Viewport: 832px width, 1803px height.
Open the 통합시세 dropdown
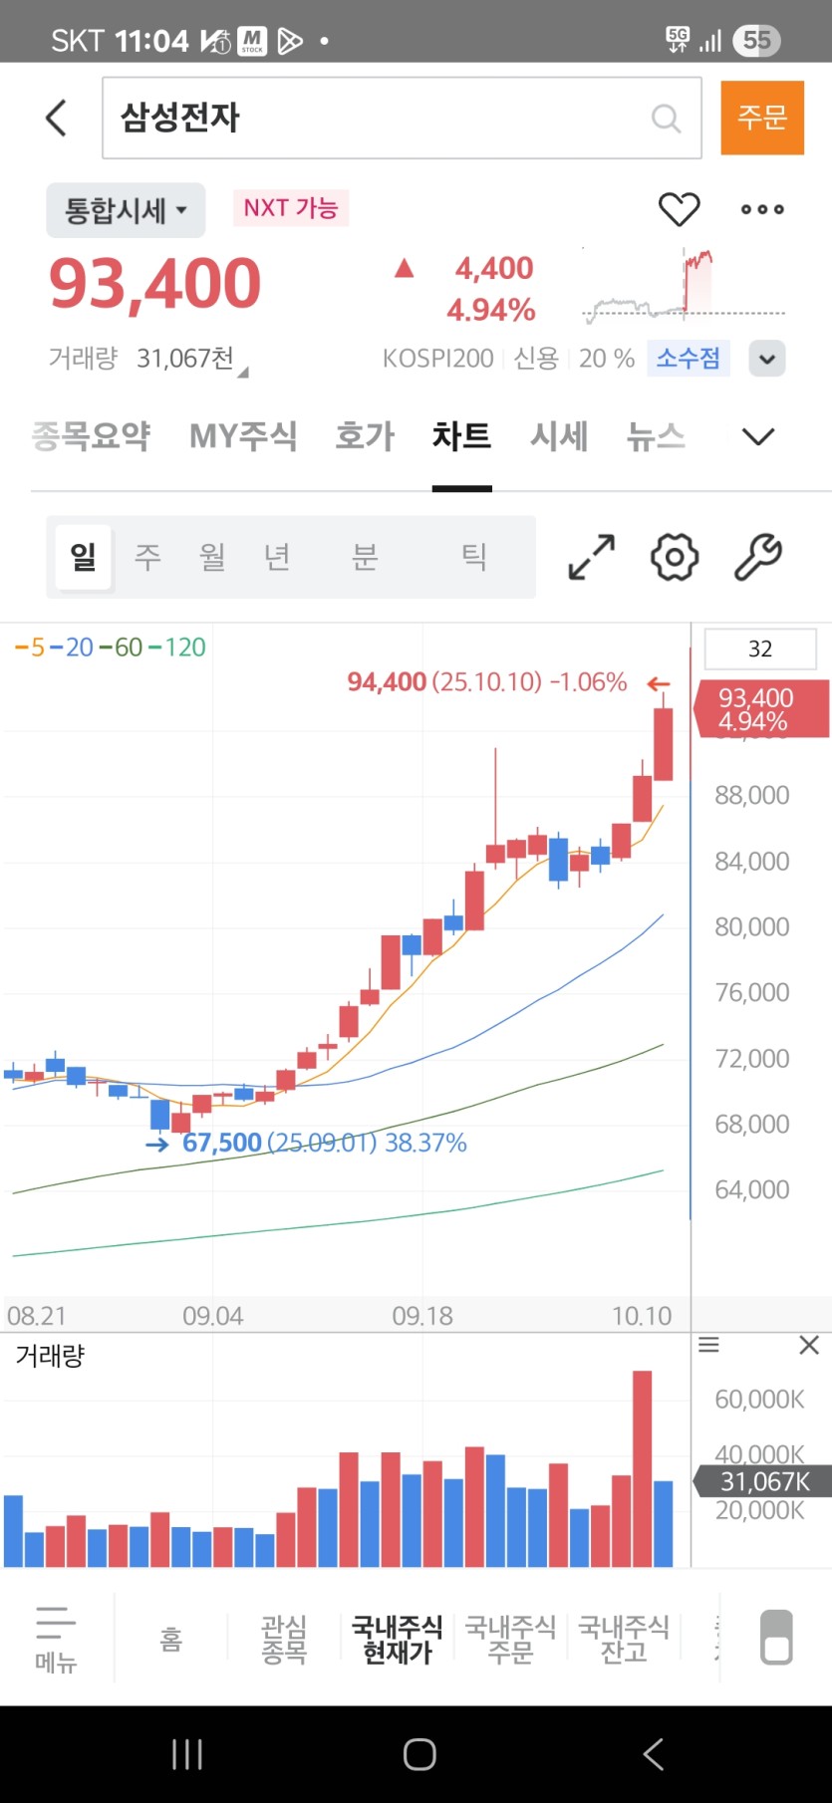(x=126, y=210)
